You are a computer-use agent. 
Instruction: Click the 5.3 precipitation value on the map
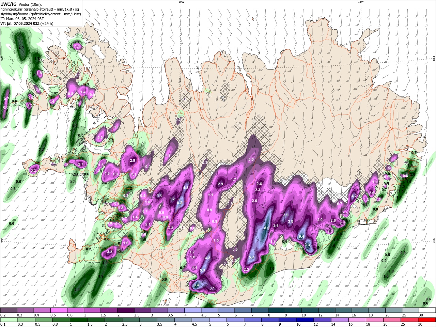point(202,270)
